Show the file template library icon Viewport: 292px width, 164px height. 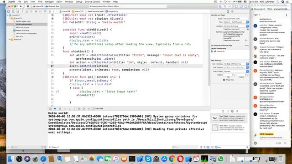223,111
